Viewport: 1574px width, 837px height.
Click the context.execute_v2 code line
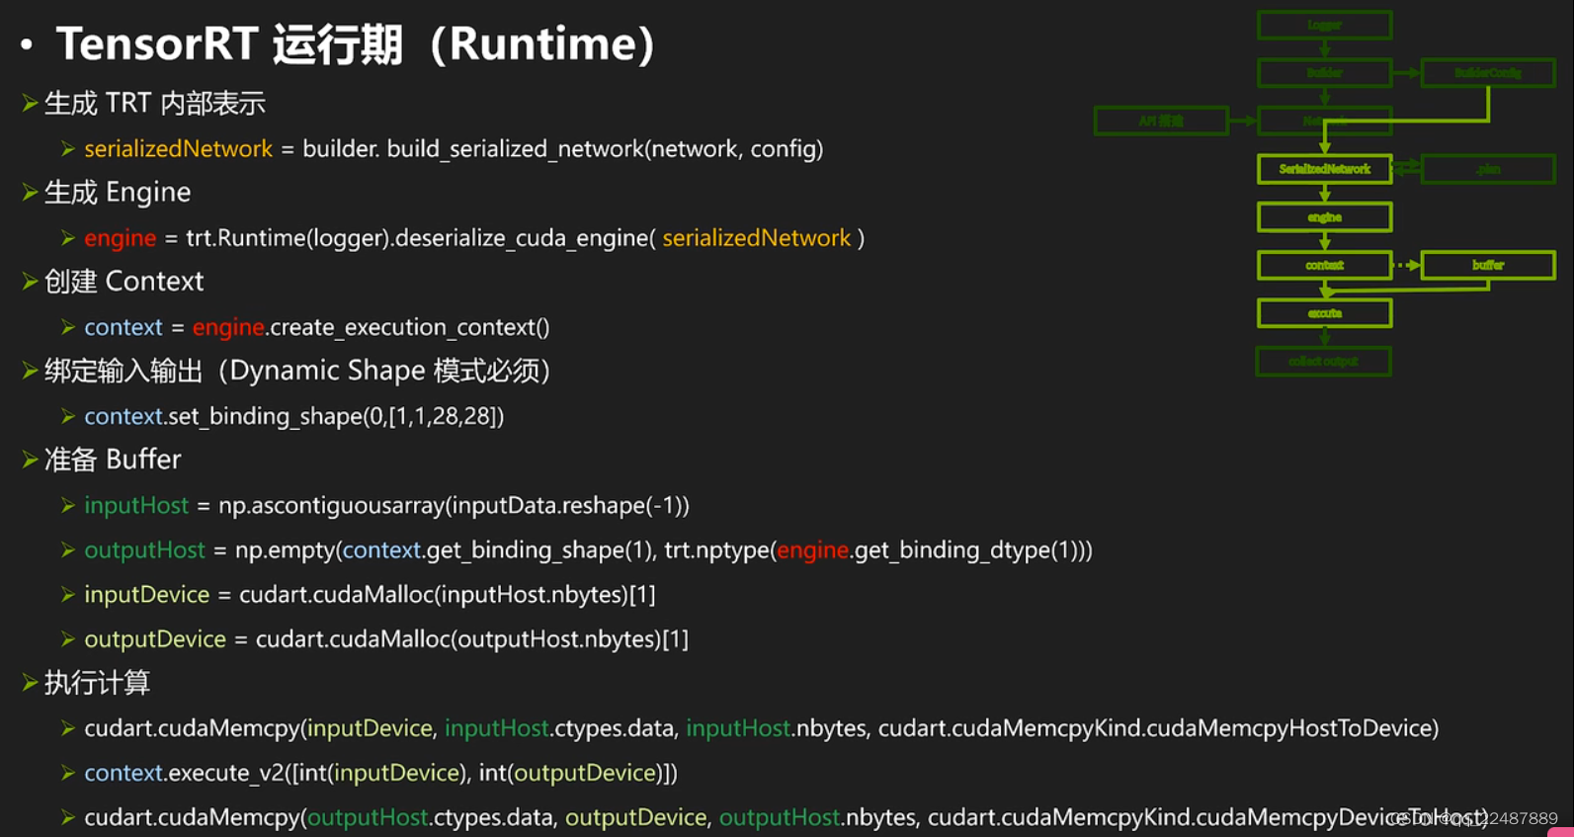[x=380, y=773]
